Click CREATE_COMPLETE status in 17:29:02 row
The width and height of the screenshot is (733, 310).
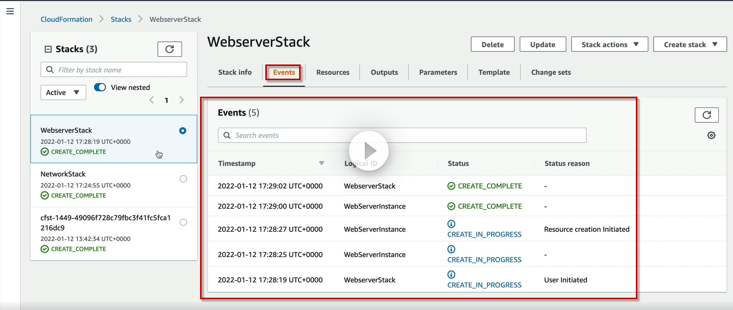click(490, 186)
